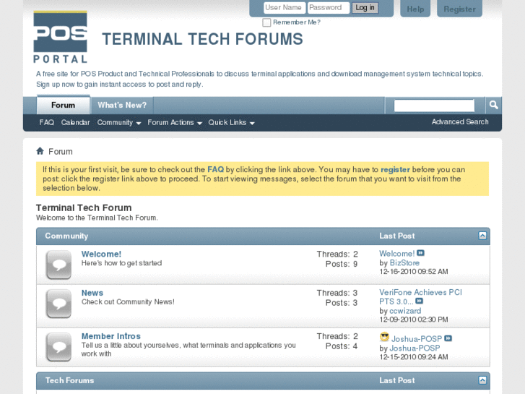This screenshot has width=525, height=394.
Task: Click the Member Intros speech bubble icon
Action: pos(59,347)
